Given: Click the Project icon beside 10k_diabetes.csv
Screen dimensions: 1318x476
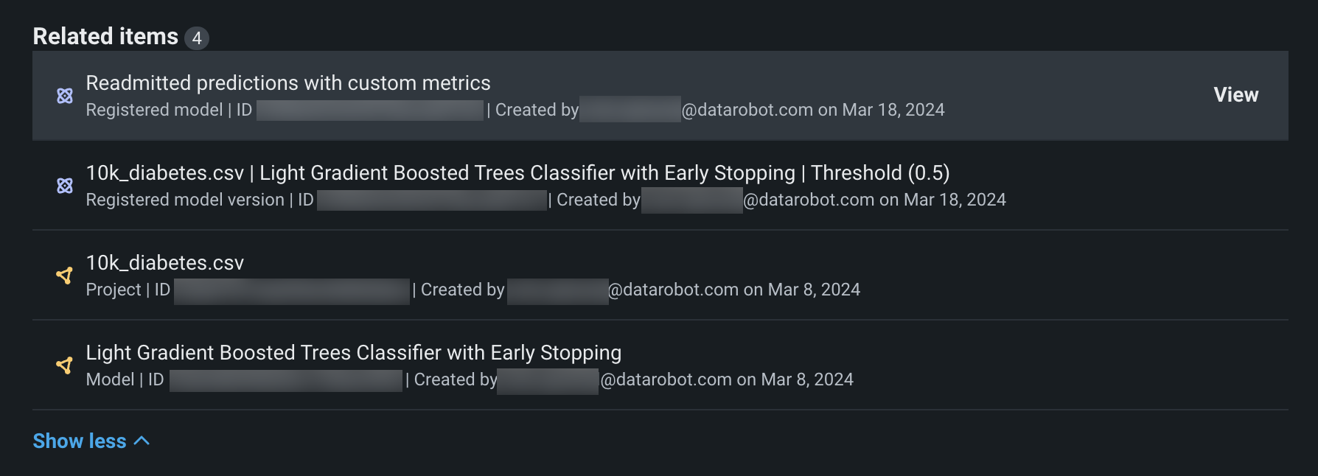Looking at the screenshot, I should click(65, 276).
